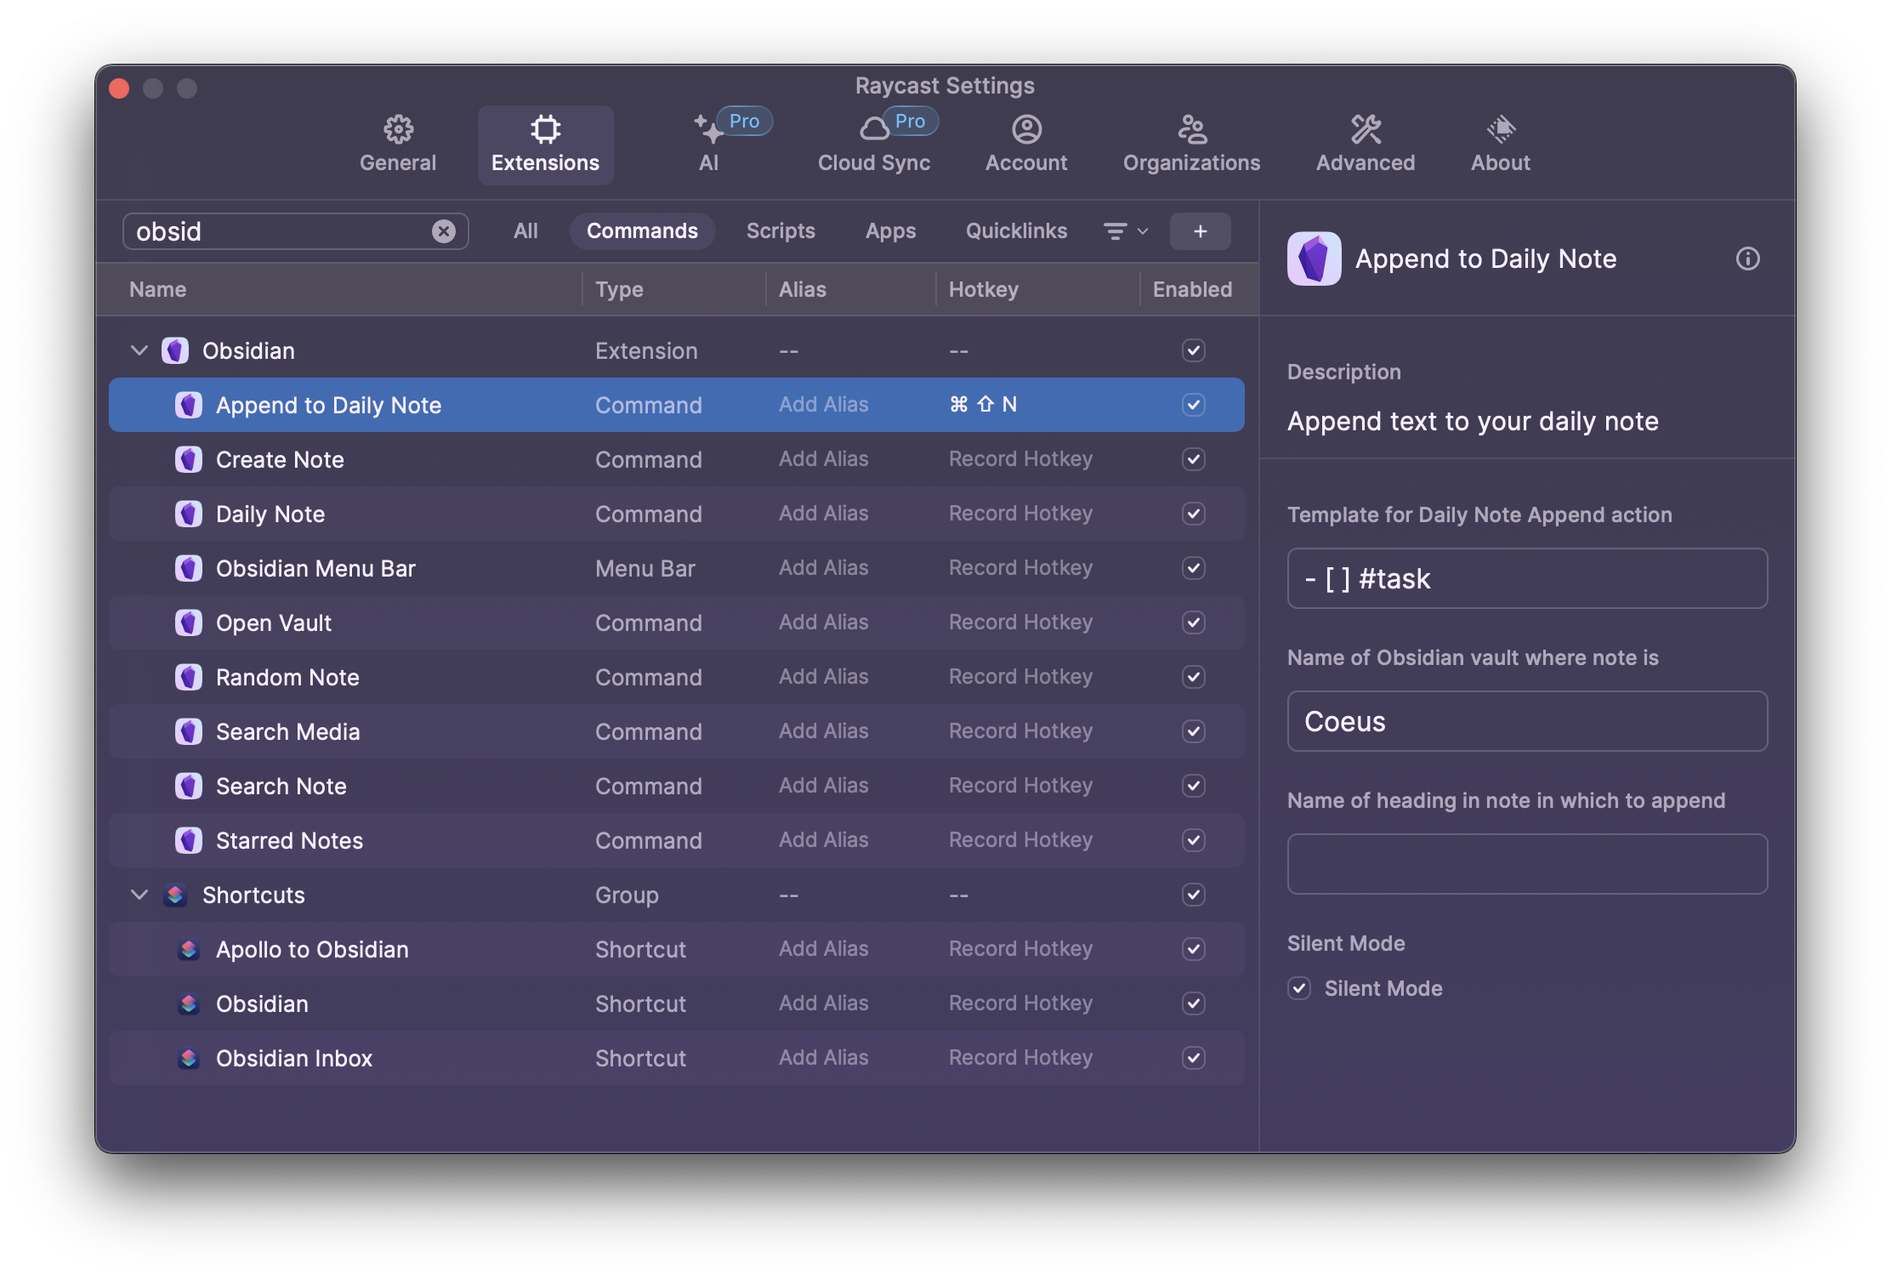This screenshot has width=1891, height=1279.
Task: Click Obsidian Inbox shortcut icon
Action: [x=189, y=1058]
